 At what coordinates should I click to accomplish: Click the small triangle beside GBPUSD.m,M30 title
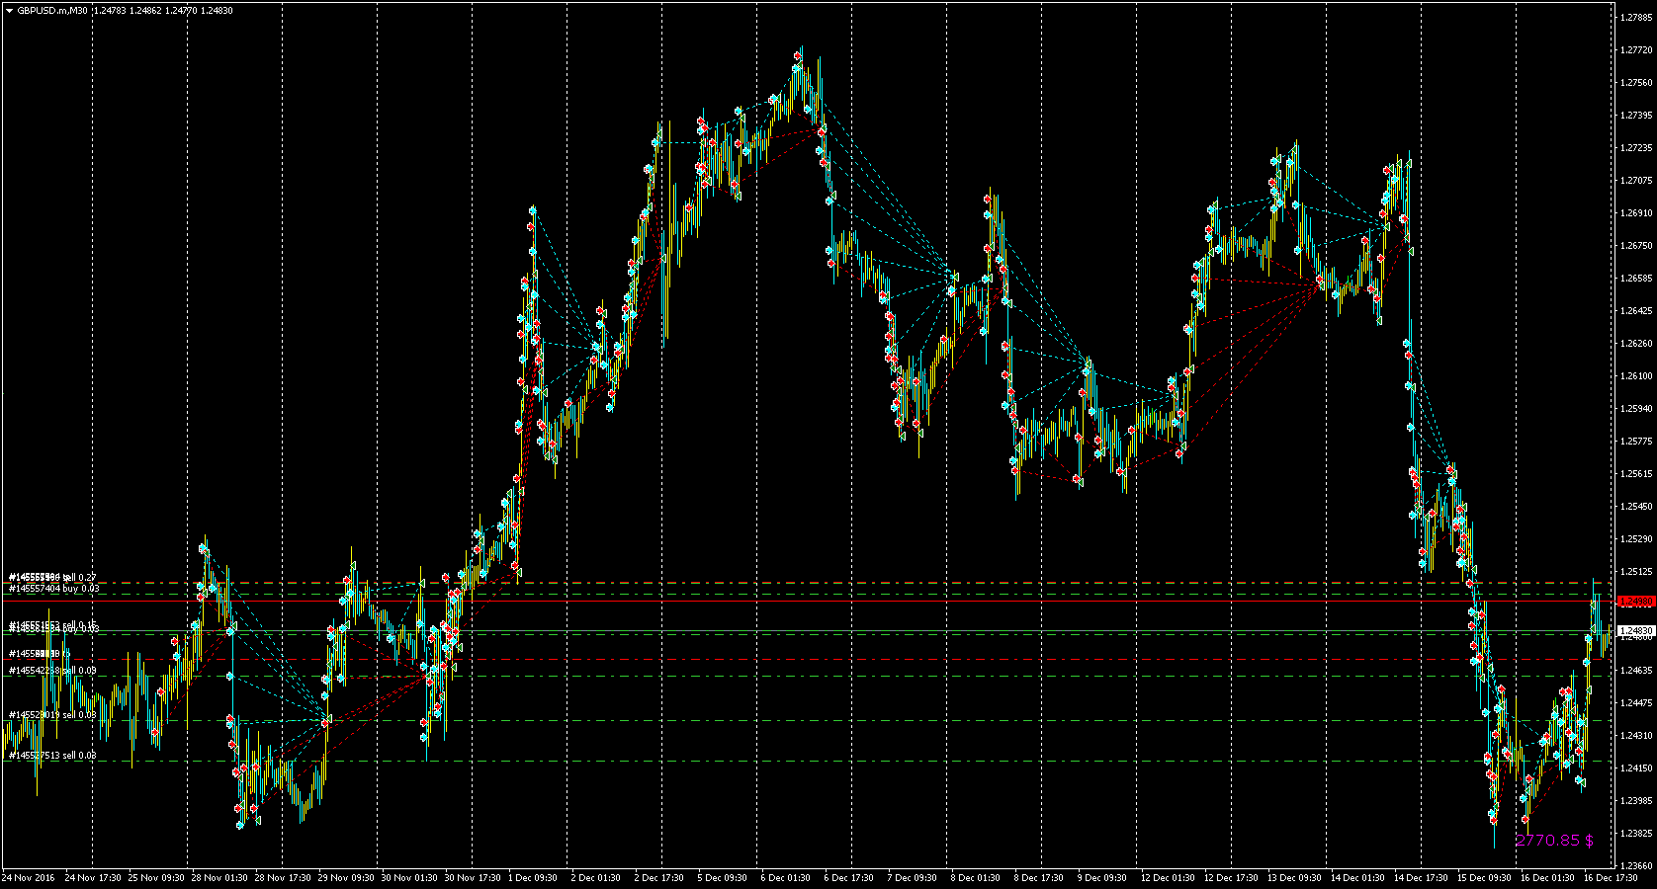click(x=9, y=11)
